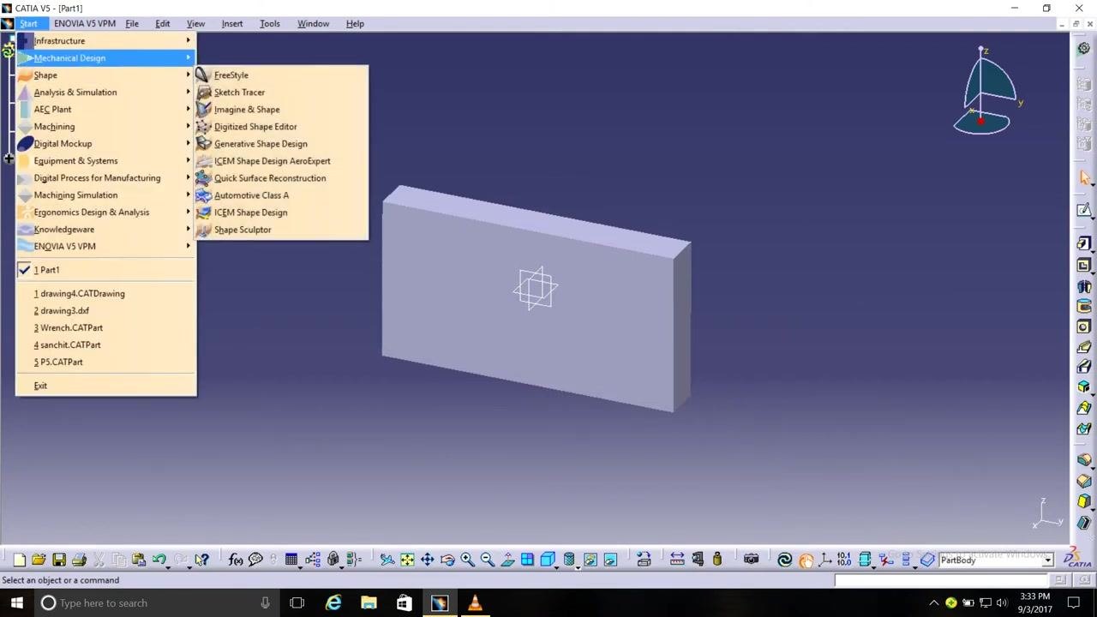Click Exit in Start menu
This screenshot has width=1097, height=617.
[106, 386]
